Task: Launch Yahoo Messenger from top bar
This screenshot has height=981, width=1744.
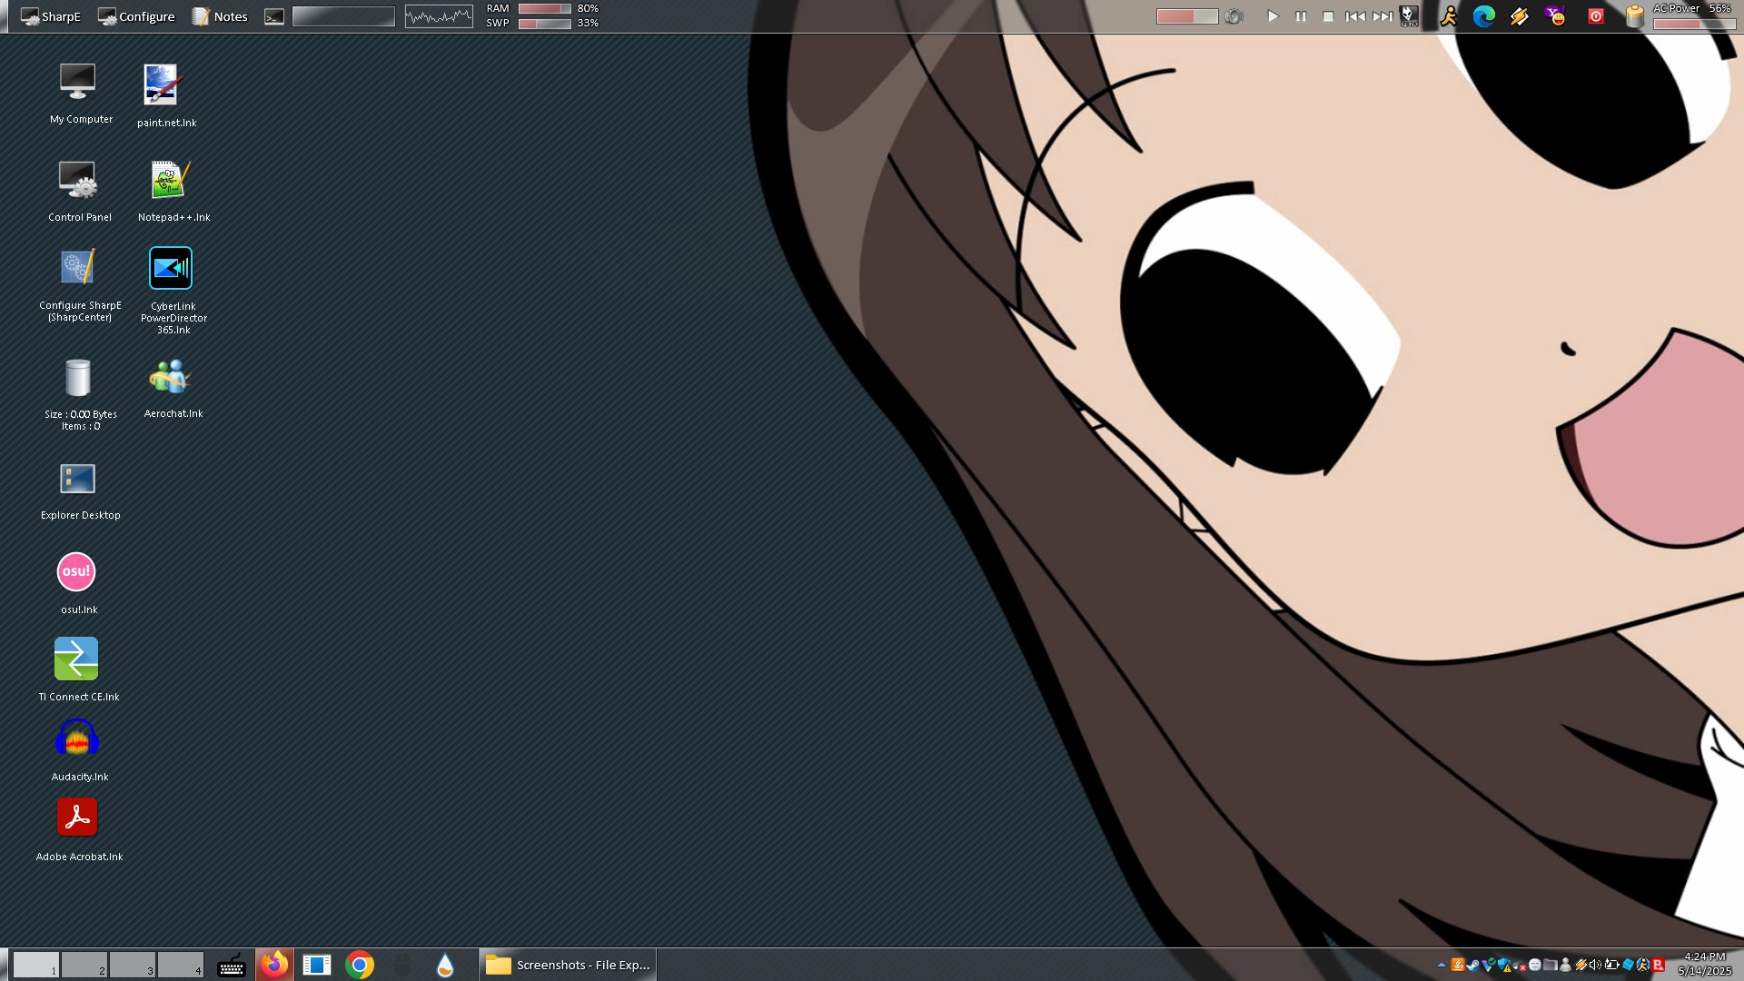Action: (x=1556, y=16)
